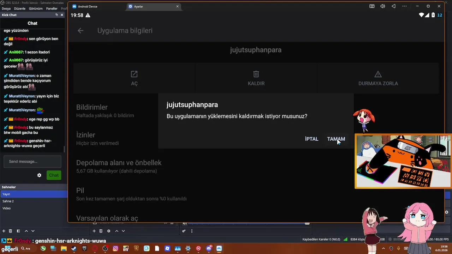Close the Kick Chat dock

click(x=62, y=15)
